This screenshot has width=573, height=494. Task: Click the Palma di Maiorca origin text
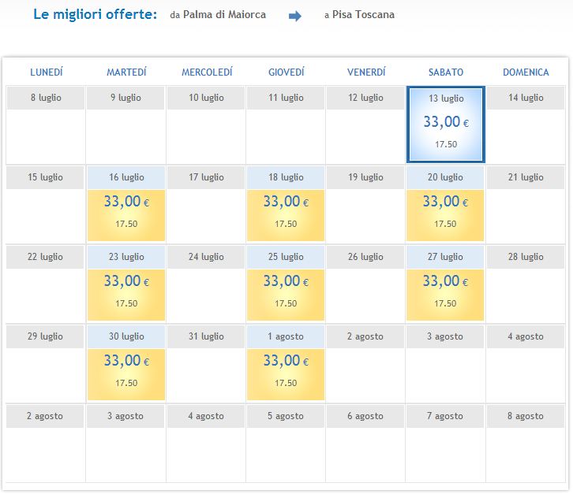coord(224,15)
